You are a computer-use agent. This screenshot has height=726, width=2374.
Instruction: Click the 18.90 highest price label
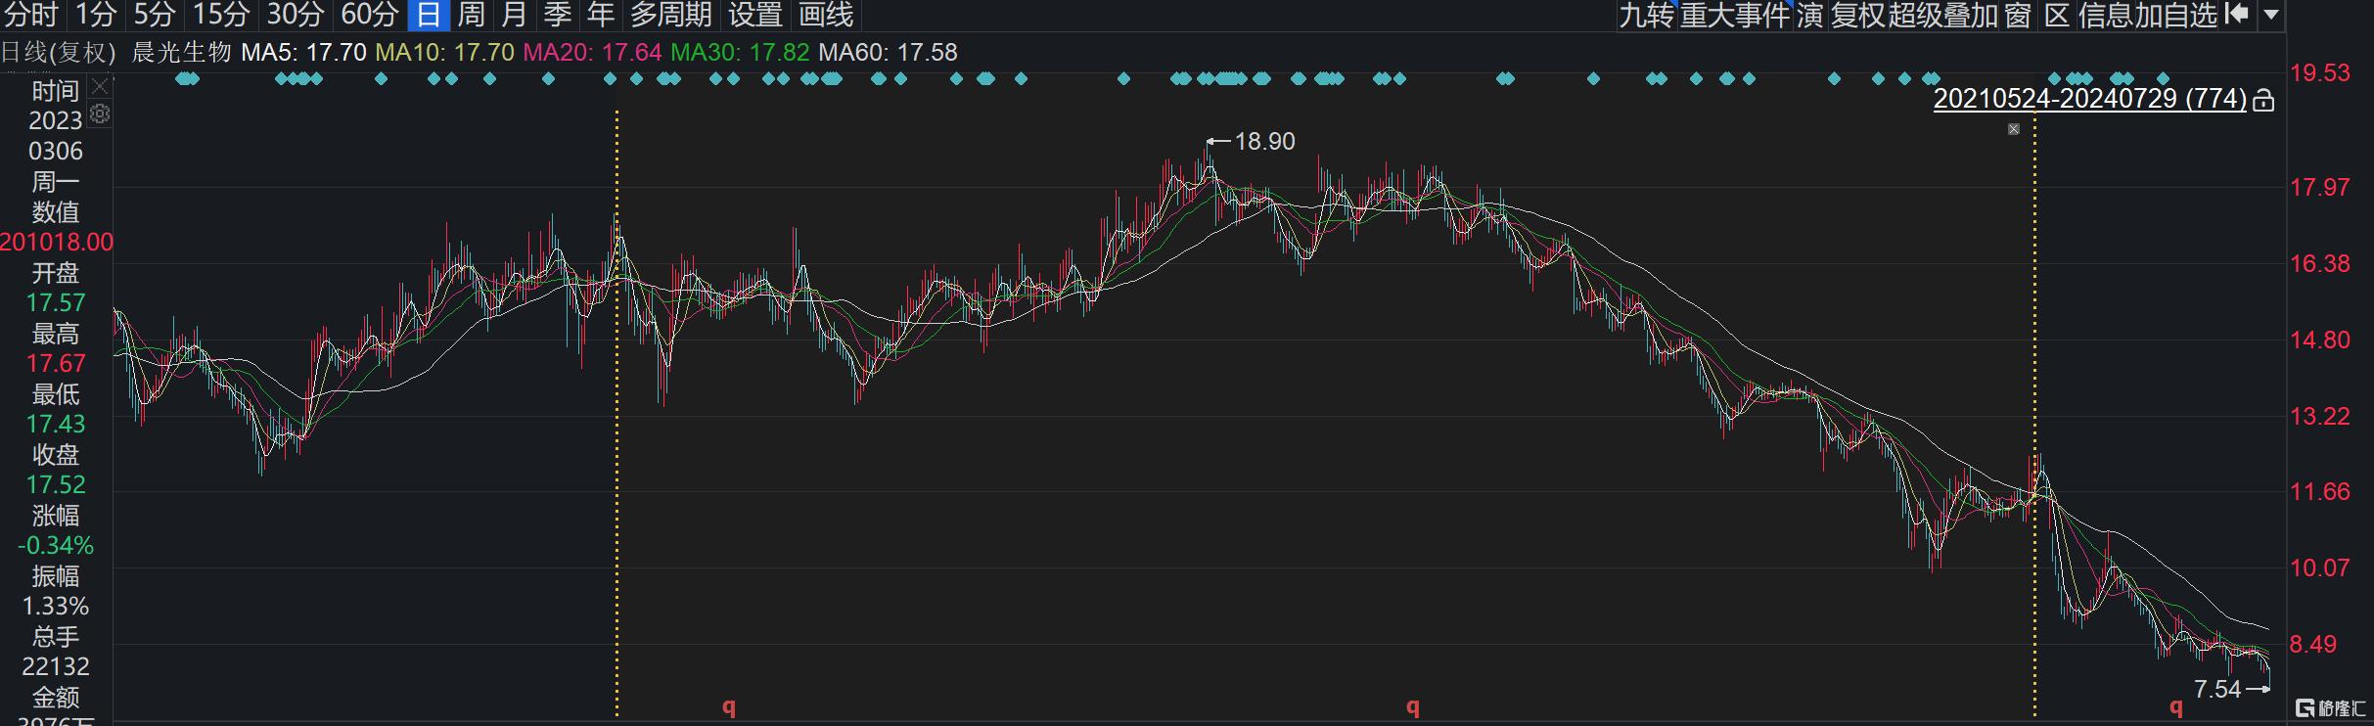1264,142
